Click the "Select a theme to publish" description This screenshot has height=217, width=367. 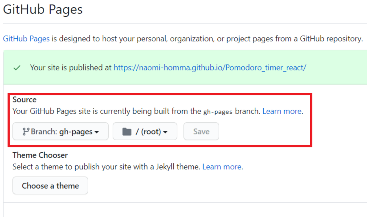(107, 167)
